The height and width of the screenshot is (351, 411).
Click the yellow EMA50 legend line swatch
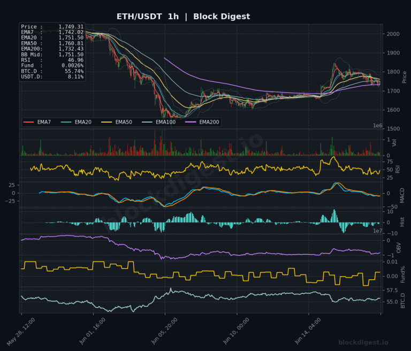point(106,122)
